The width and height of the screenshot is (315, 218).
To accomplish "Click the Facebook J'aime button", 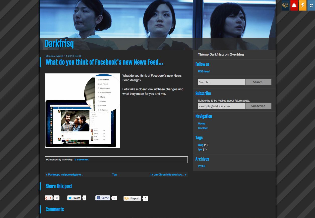I will (103, 198).
